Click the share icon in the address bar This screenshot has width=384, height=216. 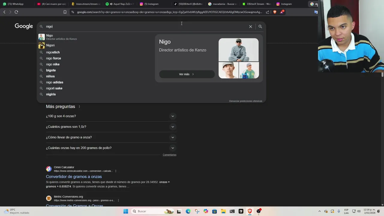click(x=268, y=12)
